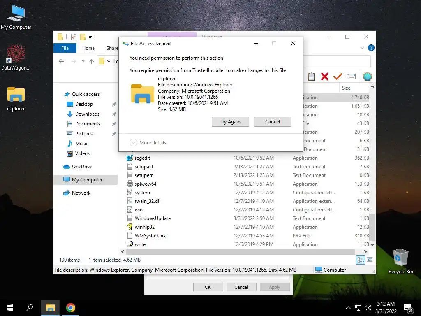421x316 pixels.
Task: Switch to the Share ribbon tab
Action: [112, 48]
